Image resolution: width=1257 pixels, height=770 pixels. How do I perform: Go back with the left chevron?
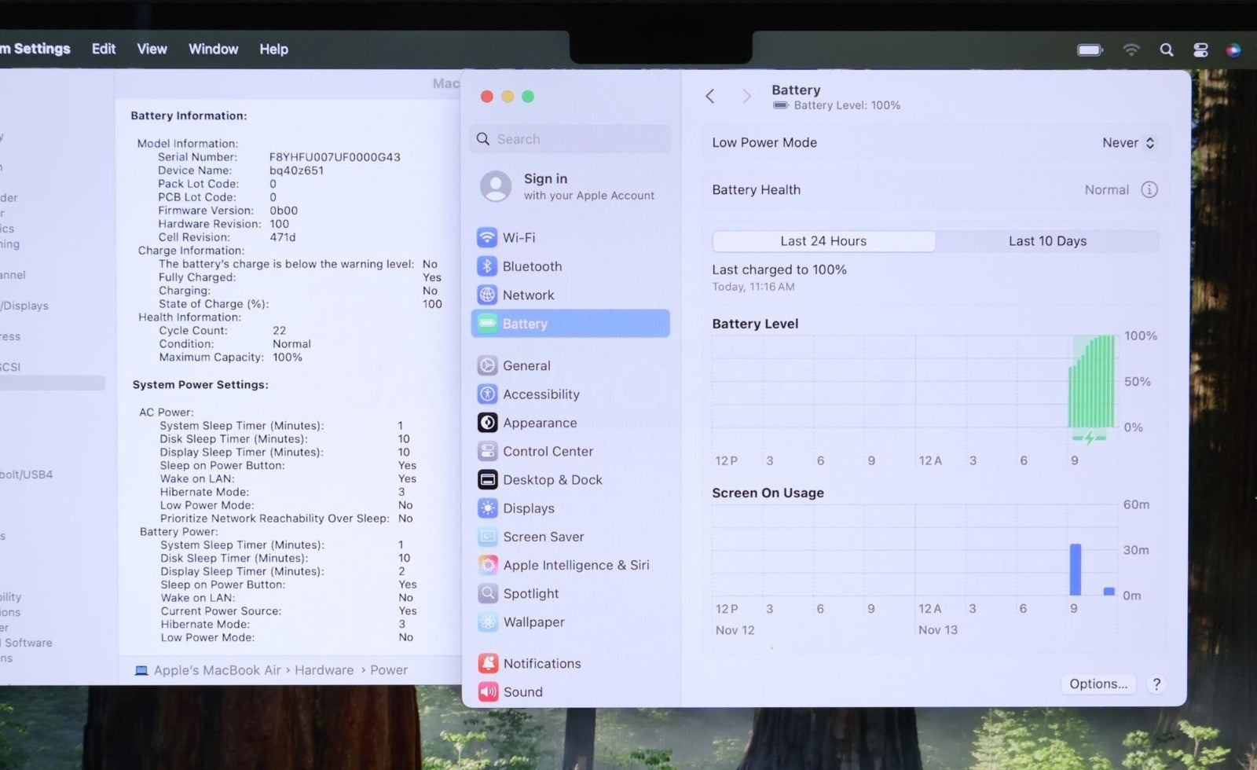click(x=710, y=97)
